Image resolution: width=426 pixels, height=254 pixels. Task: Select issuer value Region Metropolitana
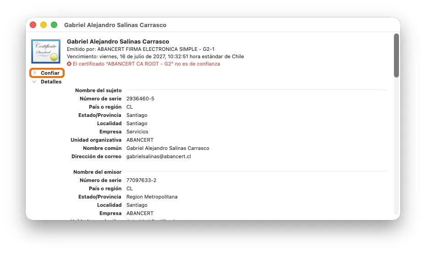pos(152,197)
